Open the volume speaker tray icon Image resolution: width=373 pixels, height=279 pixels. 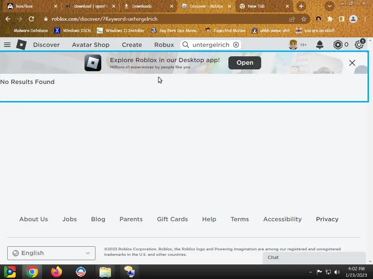coord(337,272)
